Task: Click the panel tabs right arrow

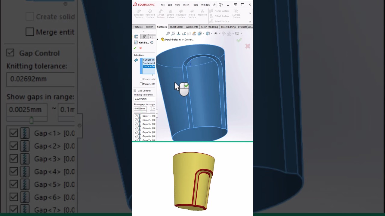Action: pos(154,37)
